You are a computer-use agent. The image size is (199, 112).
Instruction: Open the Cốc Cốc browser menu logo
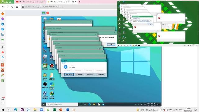tap(7, 2)
